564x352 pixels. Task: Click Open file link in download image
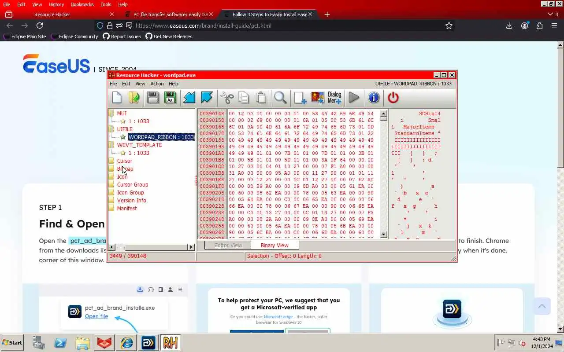point(96,316)
